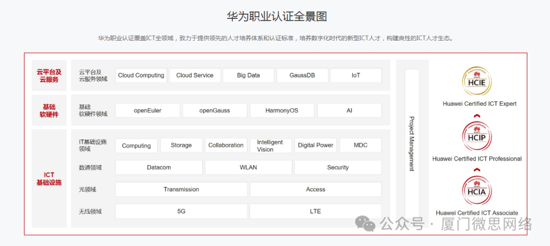Choose the Collaboration certification
Viewport: 550px width, 246px height.
[x=226, y=145]
